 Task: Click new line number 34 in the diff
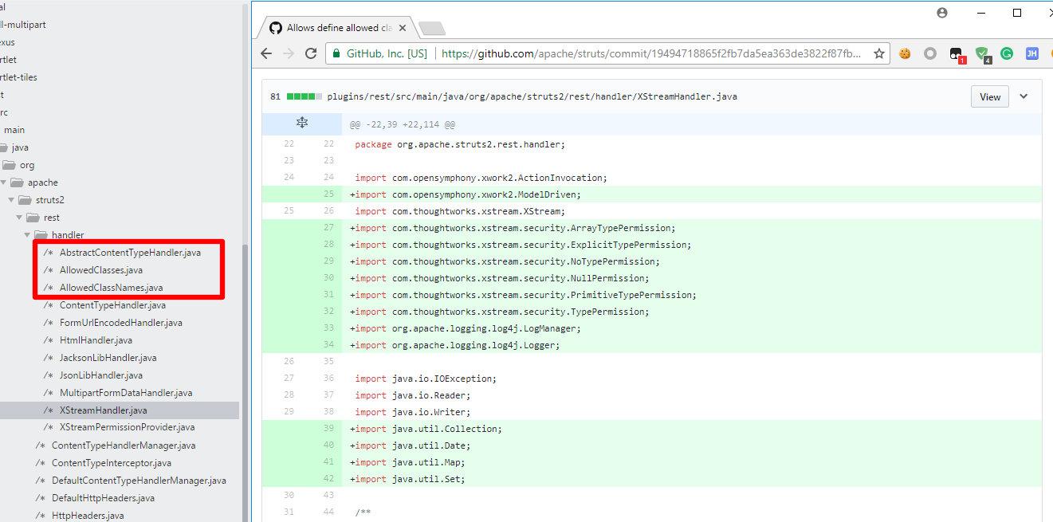pos(328,345)
